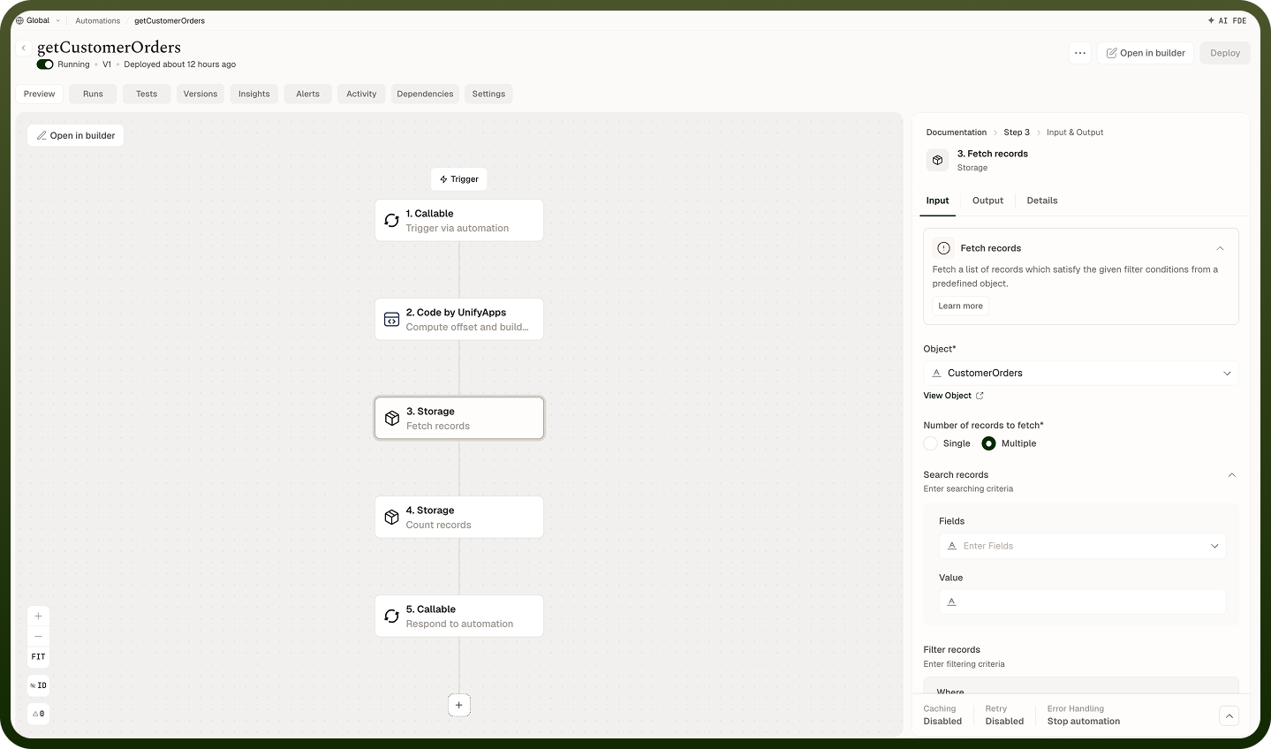Open the three-dot more options menu
1271x749 pixels.
pos(1080,53)
